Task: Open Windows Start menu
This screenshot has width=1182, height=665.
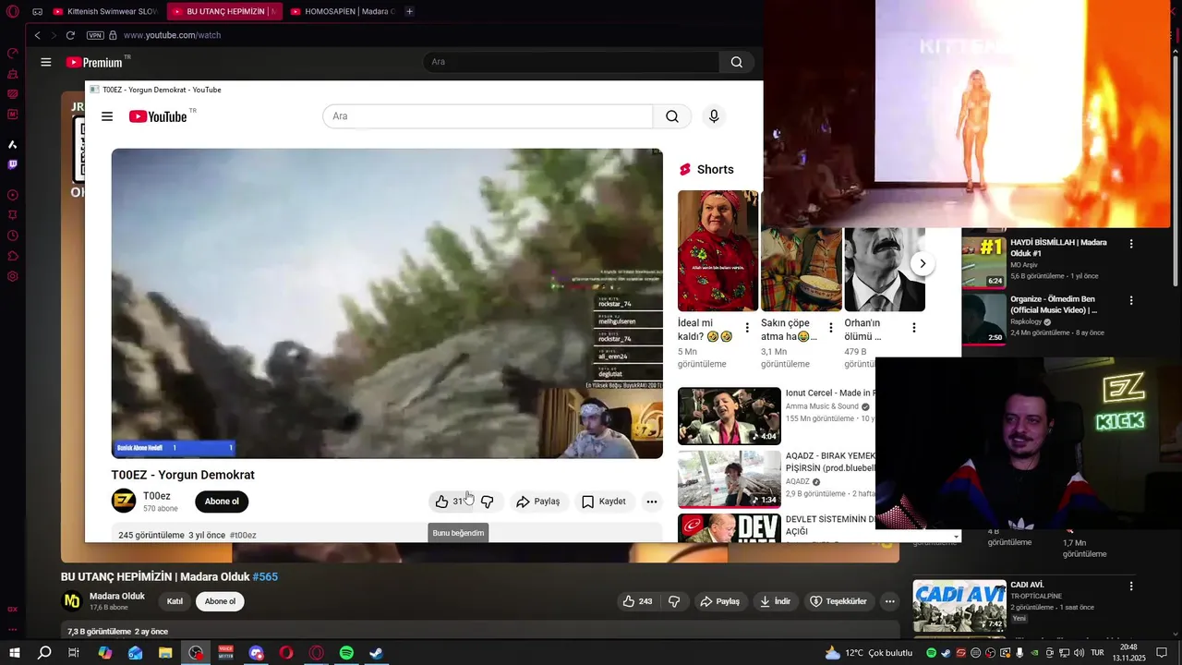Action: (x=14, y=653)
